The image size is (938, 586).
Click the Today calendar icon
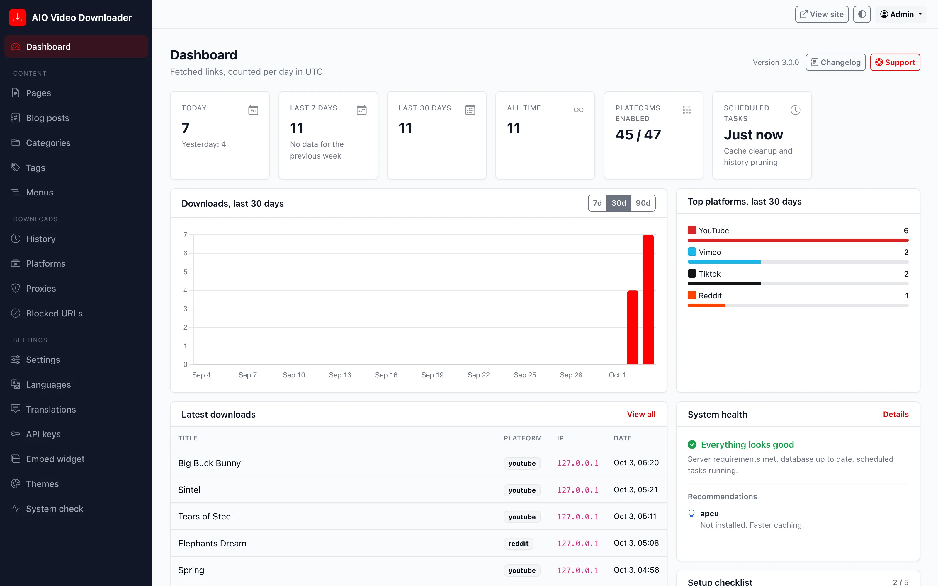[x=253, y=110]
